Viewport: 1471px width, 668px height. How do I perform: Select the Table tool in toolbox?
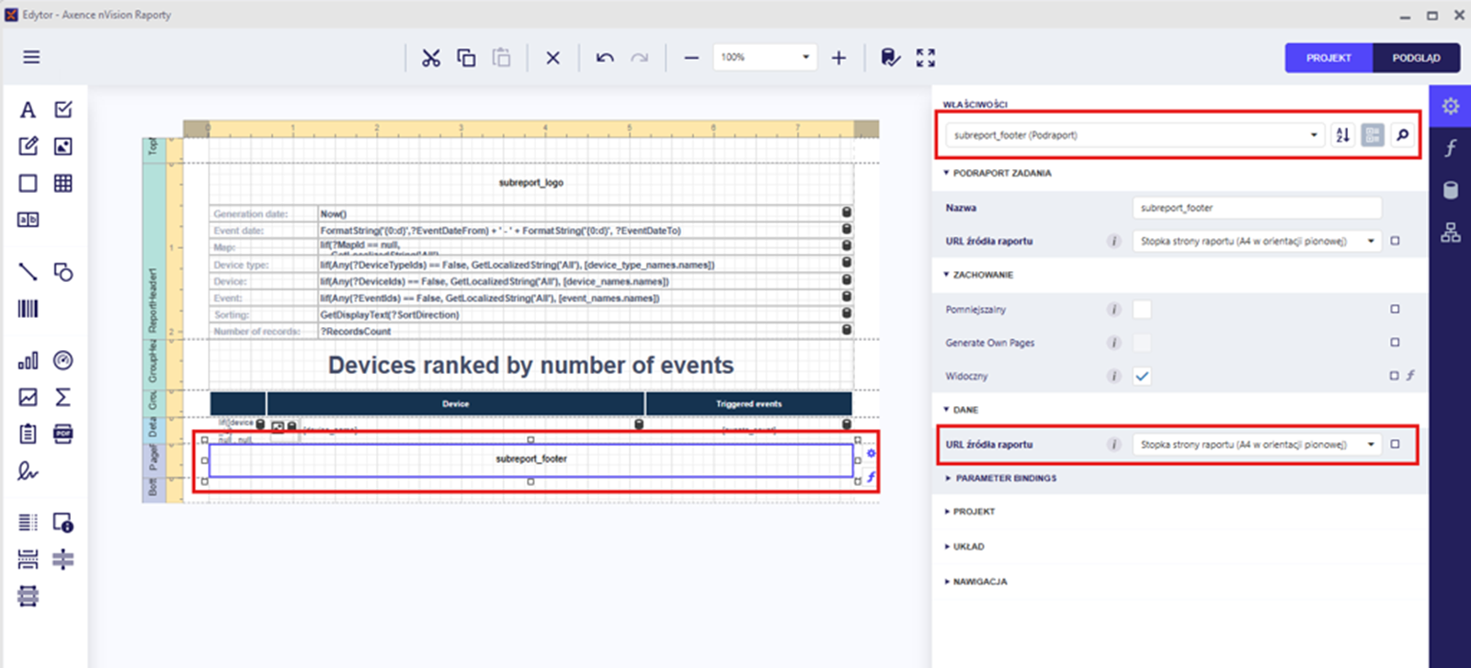pos(63,183)
